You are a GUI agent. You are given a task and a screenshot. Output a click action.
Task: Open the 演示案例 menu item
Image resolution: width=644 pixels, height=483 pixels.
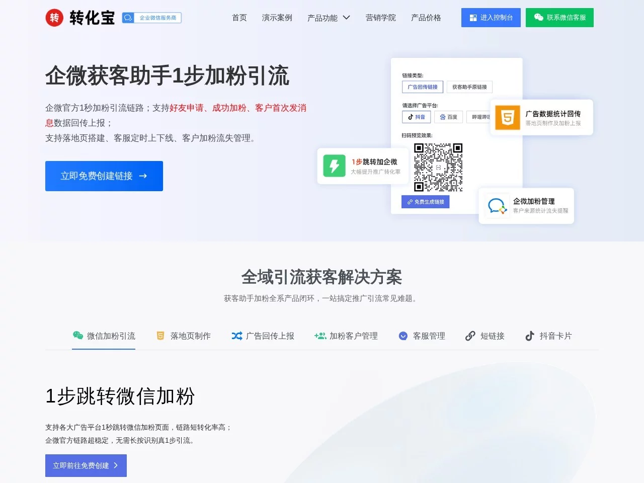[x=277, y=18]
